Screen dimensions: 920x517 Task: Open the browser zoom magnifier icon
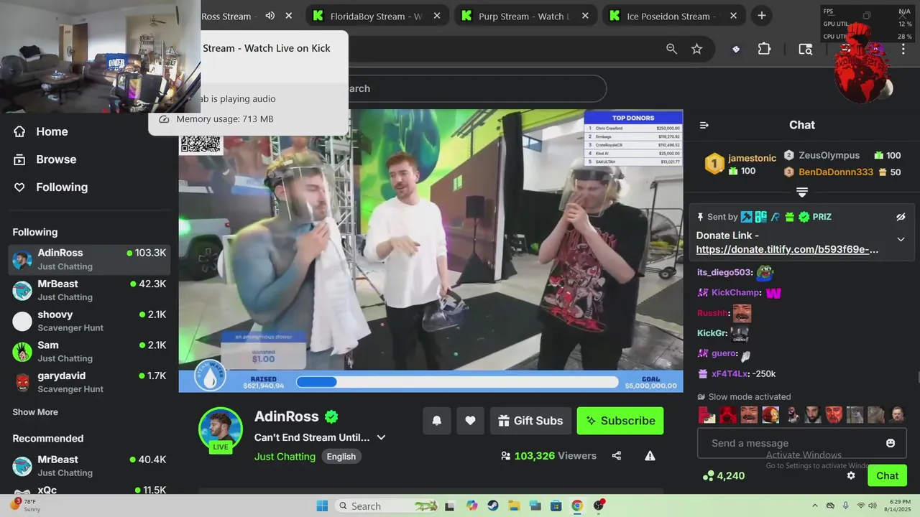click(671, 49)
